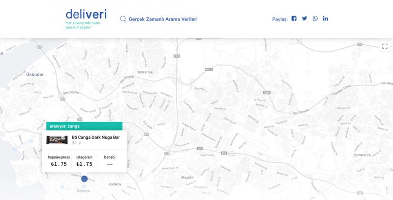The width and height of the screenshot is (393, 200).
Task: Click the tagline 'Her siparişinde sana tasarruf sağlar!'
Action: (83, 25)
